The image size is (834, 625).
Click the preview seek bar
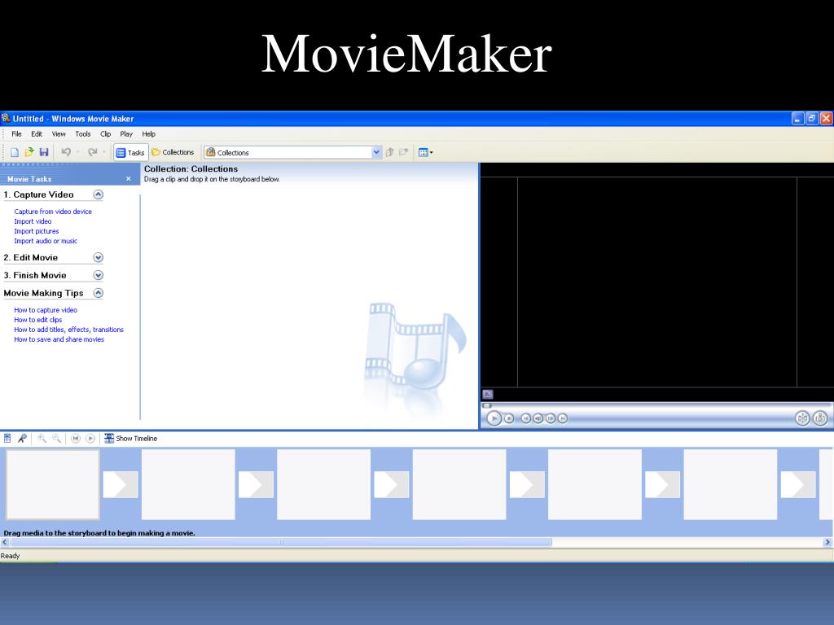click(x=657, y=406)
